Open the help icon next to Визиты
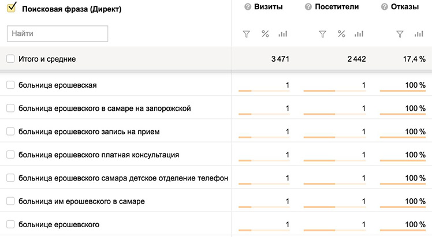Screen dimensions: 432x237 click(x=248, y=7)
